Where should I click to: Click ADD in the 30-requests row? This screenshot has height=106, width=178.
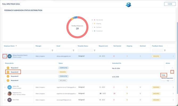click(x=104, y=93)
